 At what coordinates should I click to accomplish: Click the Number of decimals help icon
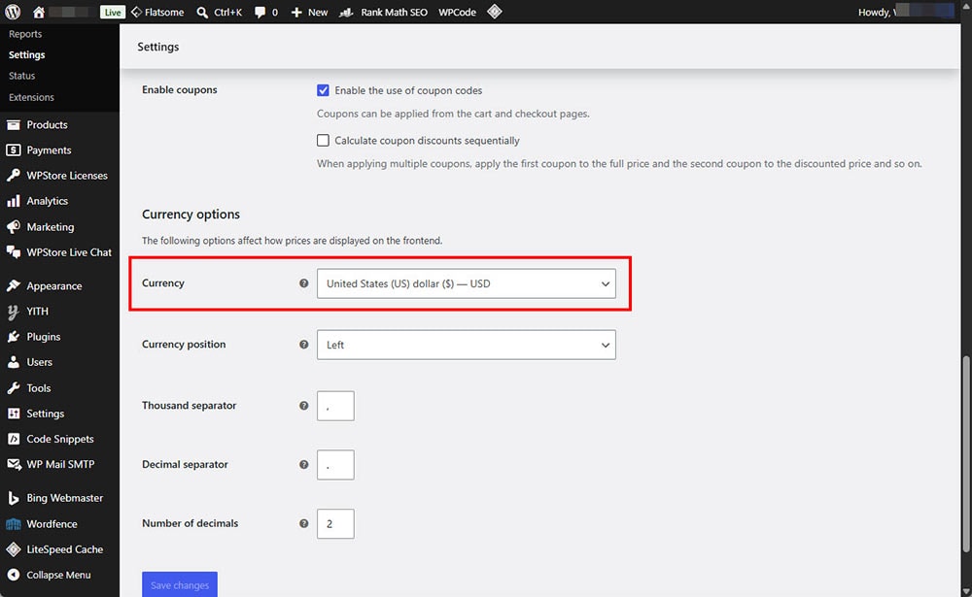pos(303,523)
